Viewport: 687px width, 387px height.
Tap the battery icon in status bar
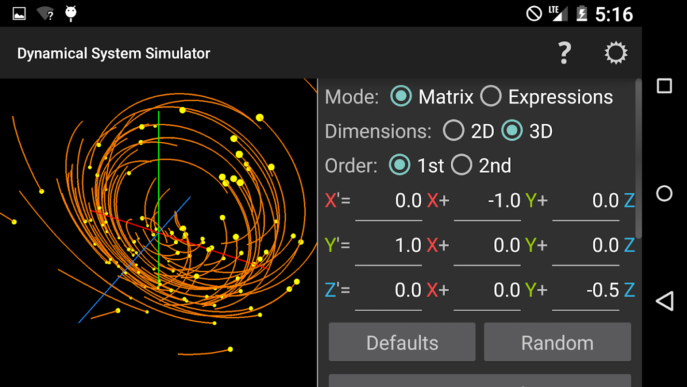click(x=582, y=14)
